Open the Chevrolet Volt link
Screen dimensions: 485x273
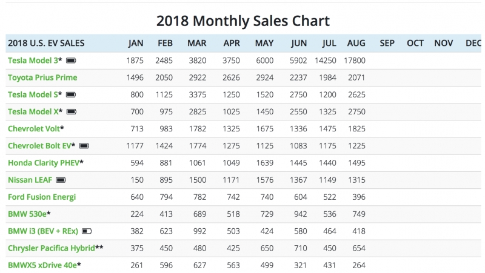34,129
